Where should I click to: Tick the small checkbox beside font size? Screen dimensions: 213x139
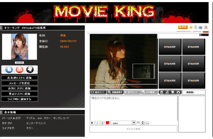coord(148,123)
